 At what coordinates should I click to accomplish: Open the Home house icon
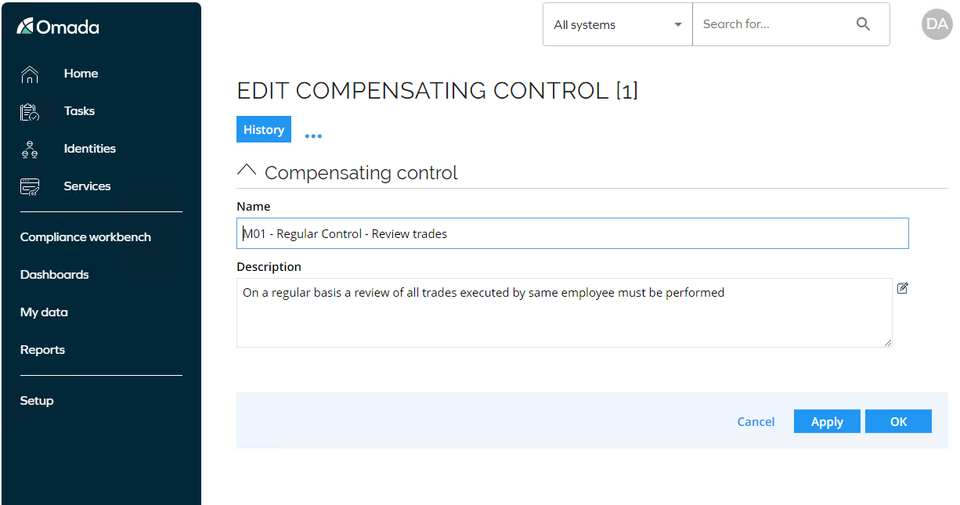pyautogui.click(x=30, y=74)
